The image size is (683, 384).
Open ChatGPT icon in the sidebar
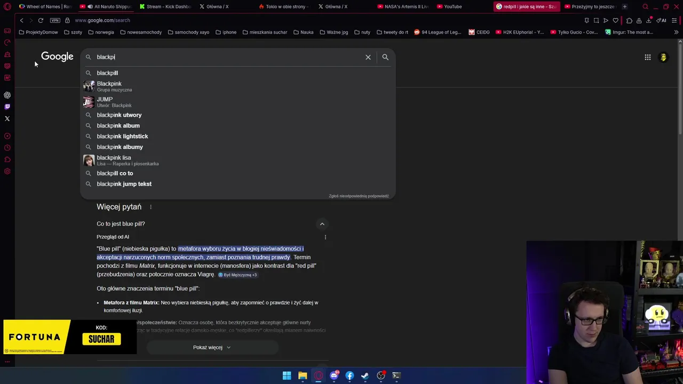[7, 95]
